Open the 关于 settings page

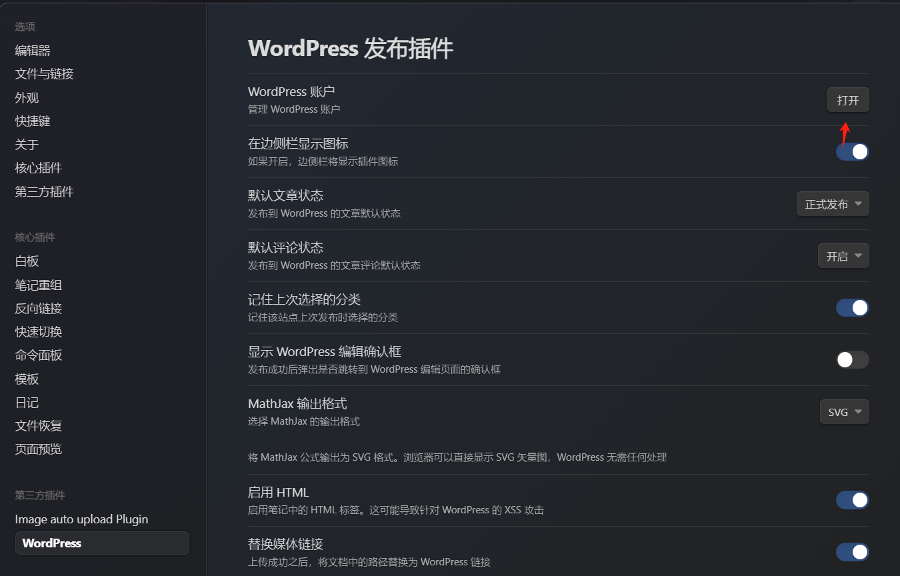pos(26,144)
